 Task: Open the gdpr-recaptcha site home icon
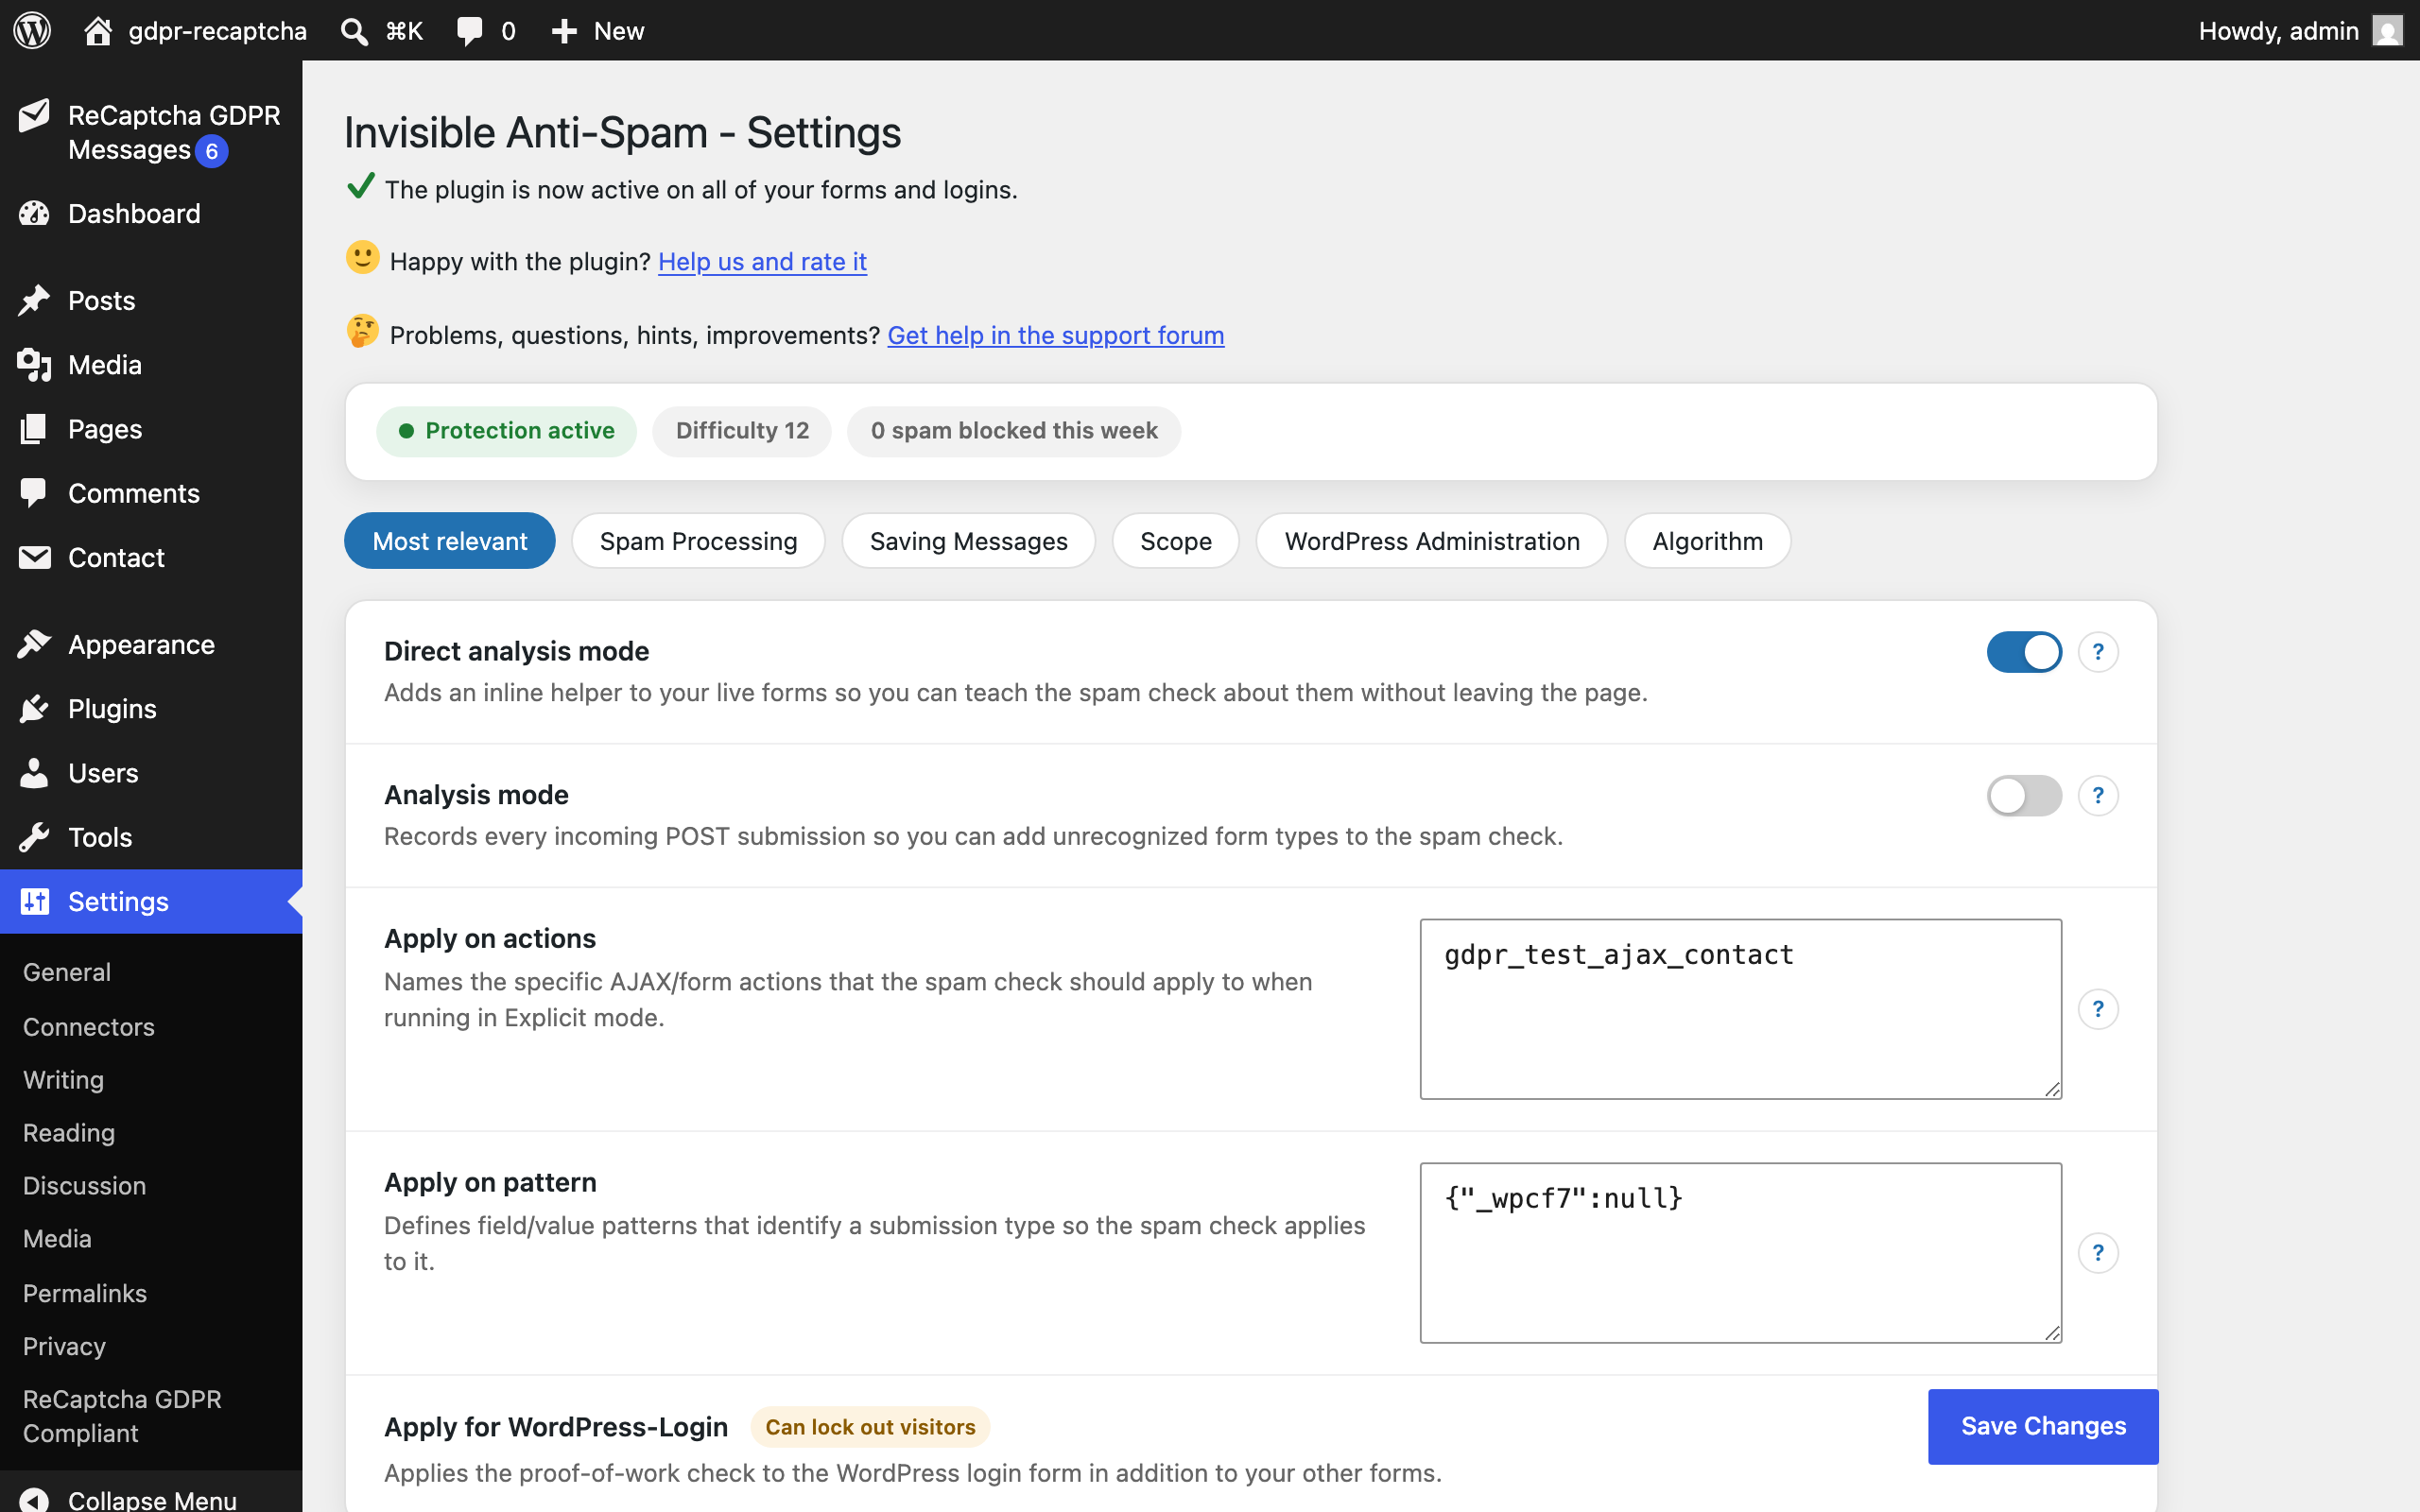[97, 30]
